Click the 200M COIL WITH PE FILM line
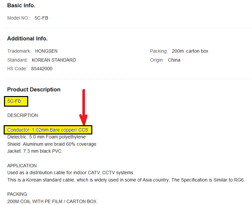Image resolution: width=252 pixels, height=205 pixels. [x=52, y=201]
